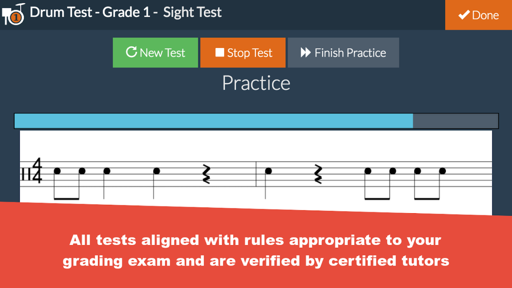This screenshot has height=288, width=512.
Task: Click the bar line between the measures
Action: pos(256,174)
